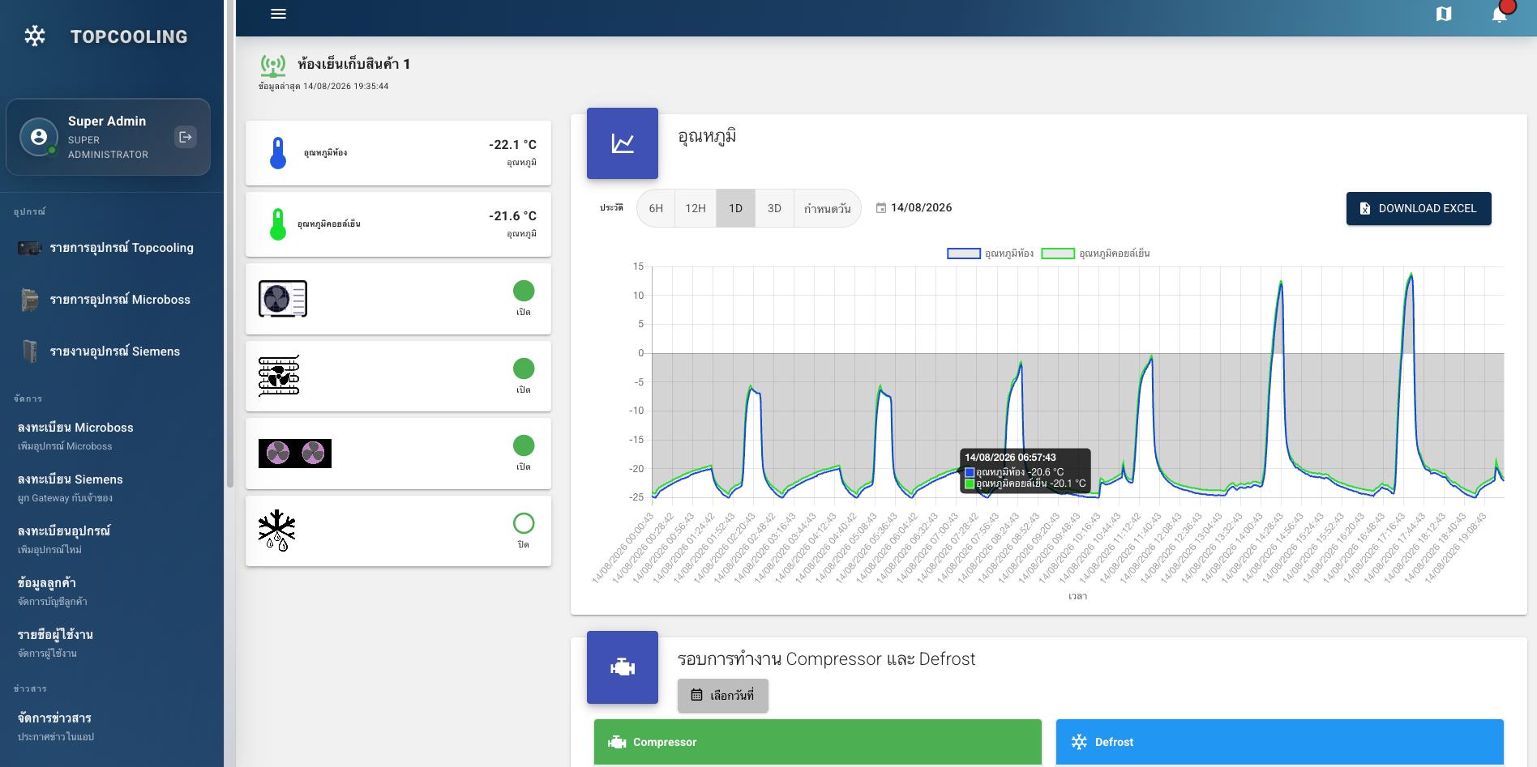Click the temperature chart icon tile
The width and height of the screenshot is (1537, 767).
(x=623, y=143)
